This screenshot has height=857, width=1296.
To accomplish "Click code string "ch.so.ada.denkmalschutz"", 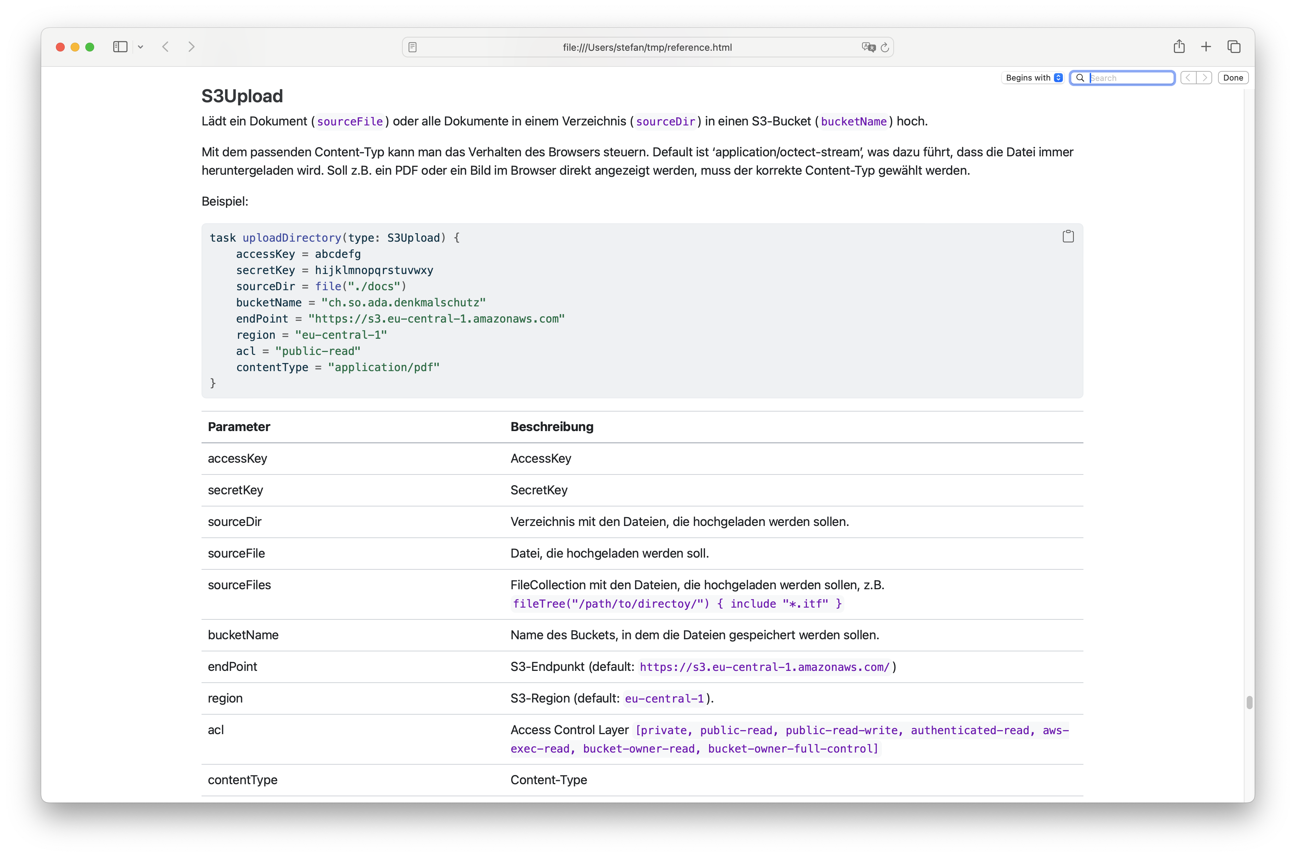I will (404, 303).
